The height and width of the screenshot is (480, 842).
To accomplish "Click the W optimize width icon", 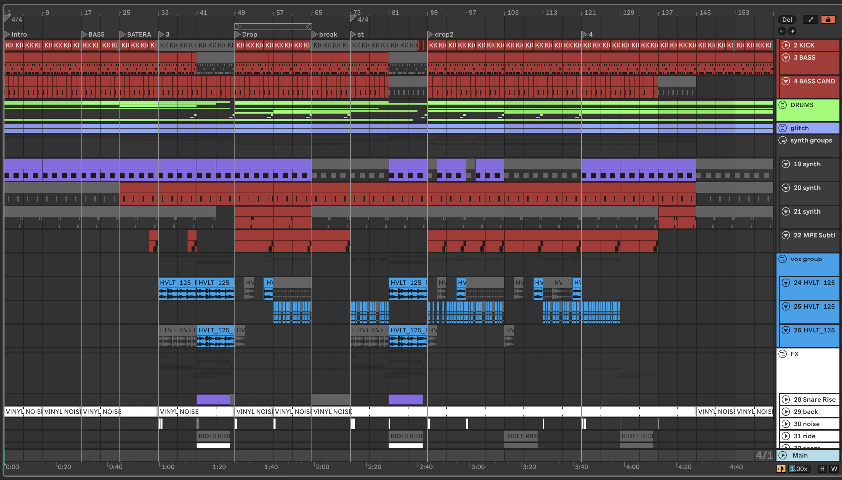I will 834,468.
